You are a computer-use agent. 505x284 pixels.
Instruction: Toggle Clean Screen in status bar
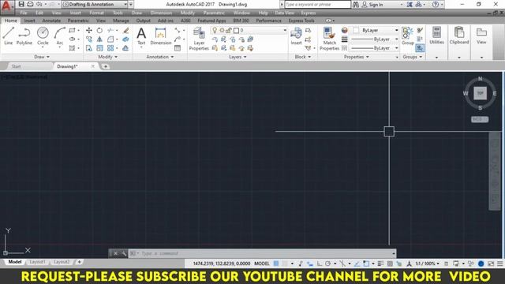click(491, 263)
